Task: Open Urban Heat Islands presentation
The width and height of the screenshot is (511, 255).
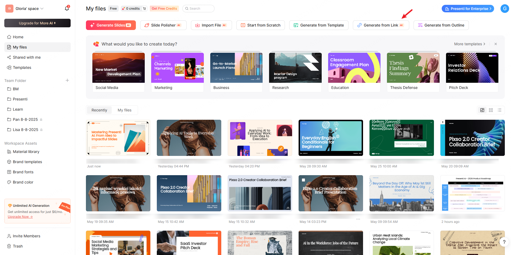Action: click(x=402, y=243)
